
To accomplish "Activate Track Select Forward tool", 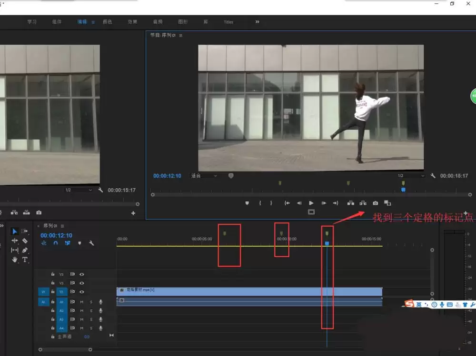I will (x=25, y=231).
